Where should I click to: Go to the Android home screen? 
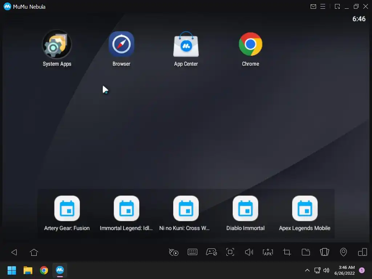click(x=34, y=252)
